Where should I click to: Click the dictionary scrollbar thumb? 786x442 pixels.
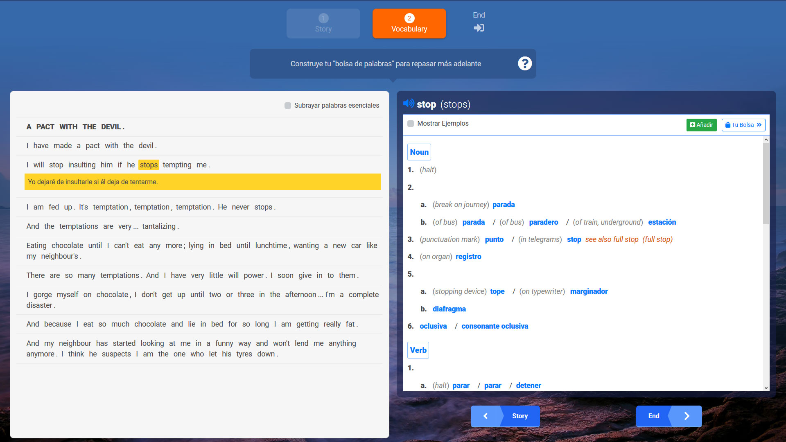click(766, 184)
